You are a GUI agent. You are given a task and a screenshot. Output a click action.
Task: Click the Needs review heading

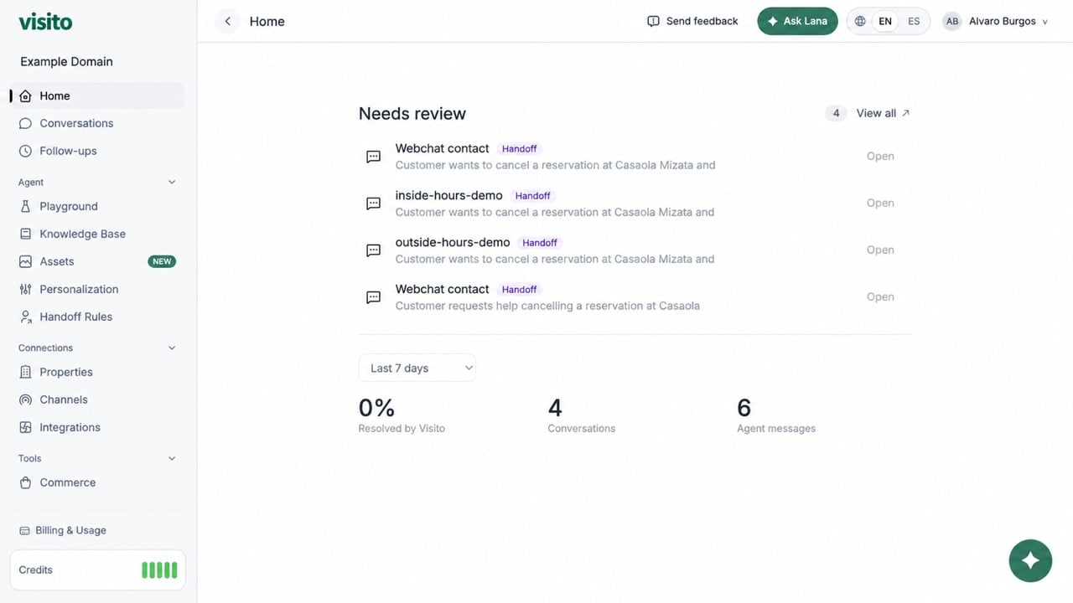click(x=412, y=114)
